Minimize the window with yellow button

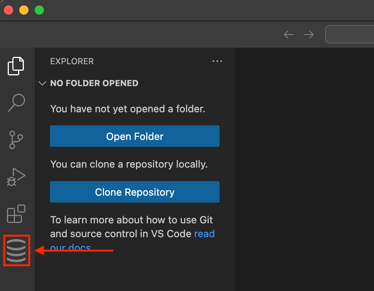tap(24, 10)
